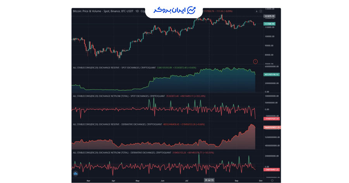Click the 'Oct' label on the time axis
This screenshot has height=183, width=349.
point(261,181)
